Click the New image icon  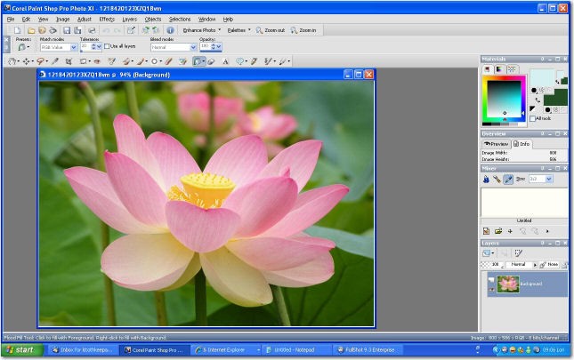17,30
